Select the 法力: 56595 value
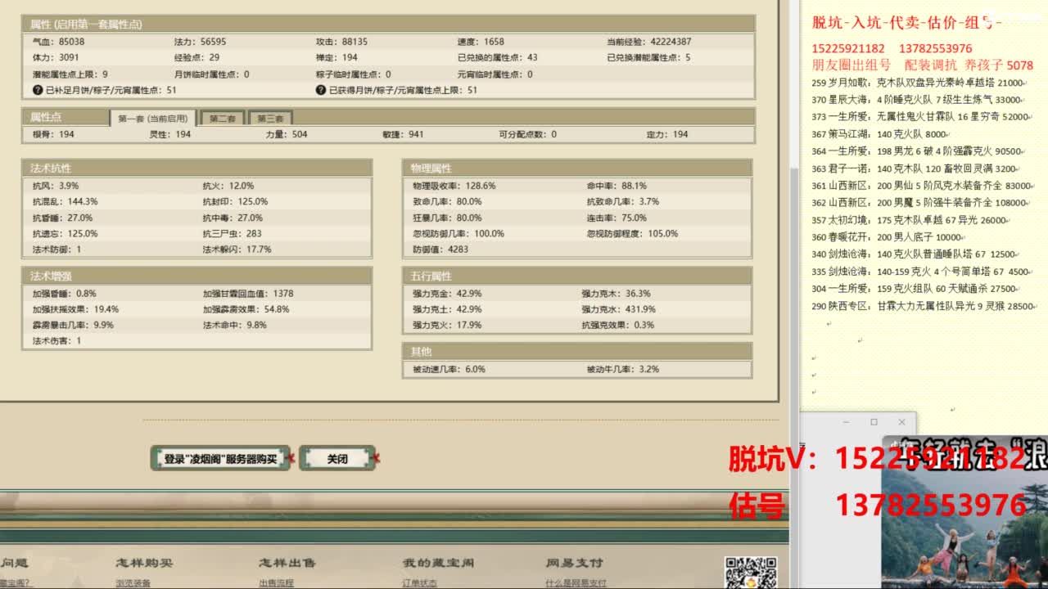Screen dimensions: 1048x589 click(x=201, y=42)
